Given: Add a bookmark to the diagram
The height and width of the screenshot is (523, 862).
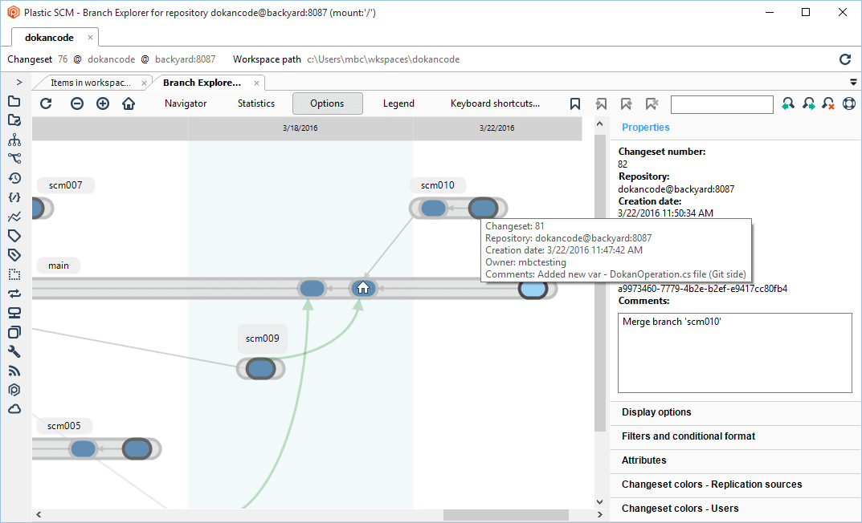Looking at the screenshot, I should pos(575,103).
